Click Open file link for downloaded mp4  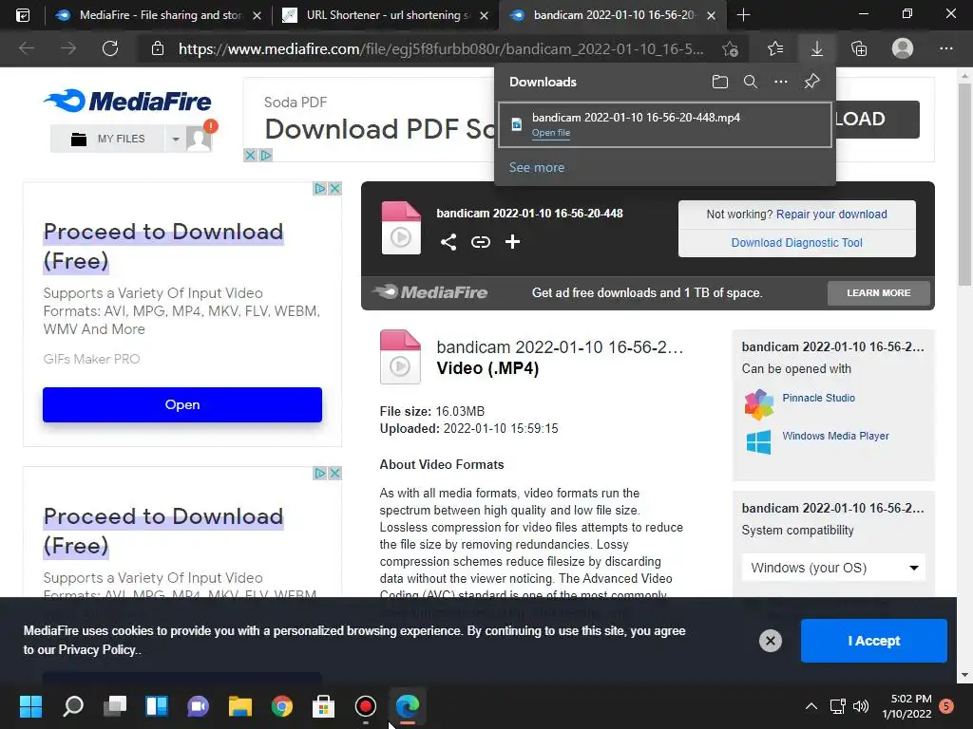(x=550, y=133)
